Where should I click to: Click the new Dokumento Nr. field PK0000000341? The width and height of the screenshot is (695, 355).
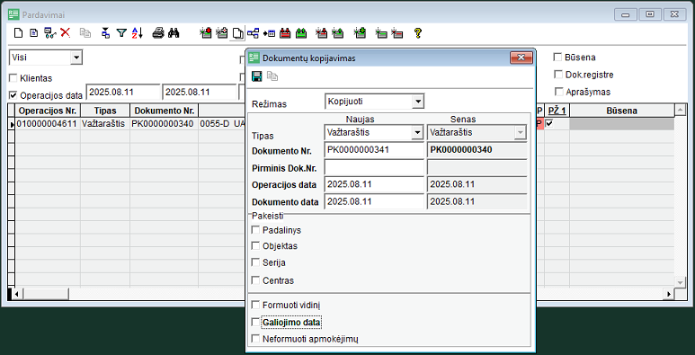click(375, 150)
